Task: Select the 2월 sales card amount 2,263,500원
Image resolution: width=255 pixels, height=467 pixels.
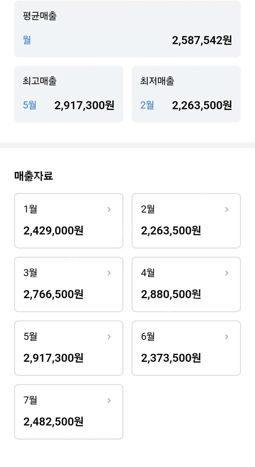Action: coord(171,231)
